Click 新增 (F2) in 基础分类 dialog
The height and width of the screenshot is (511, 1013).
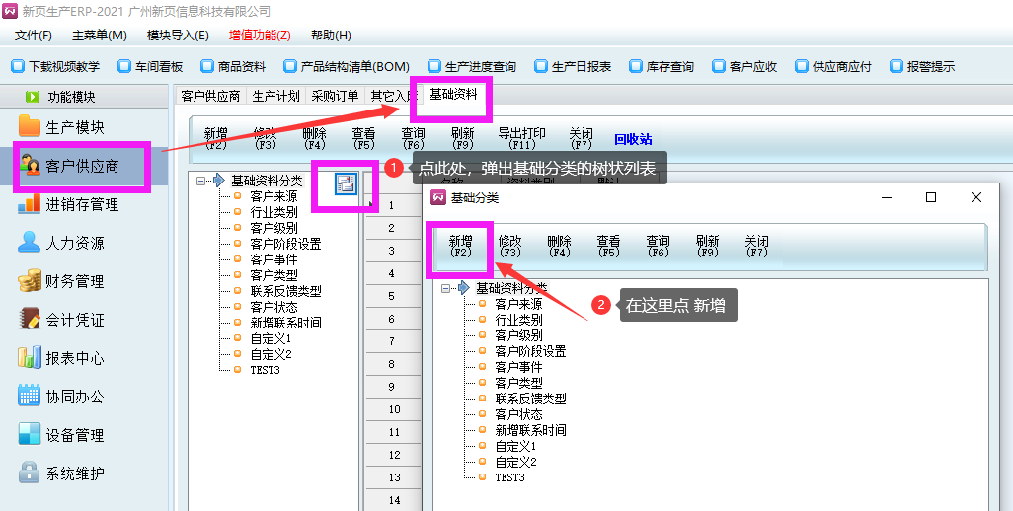tap(460, 246)
